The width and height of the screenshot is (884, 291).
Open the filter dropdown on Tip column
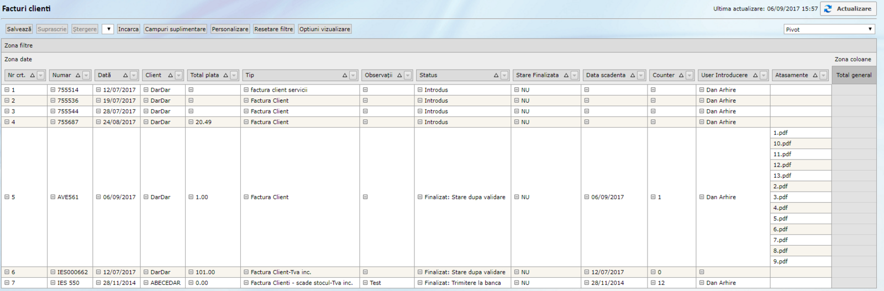pos(353,76)
